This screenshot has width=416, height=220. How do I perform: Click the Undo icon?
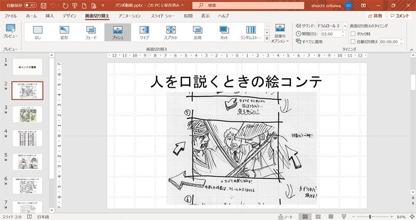[x=53, y=5]
